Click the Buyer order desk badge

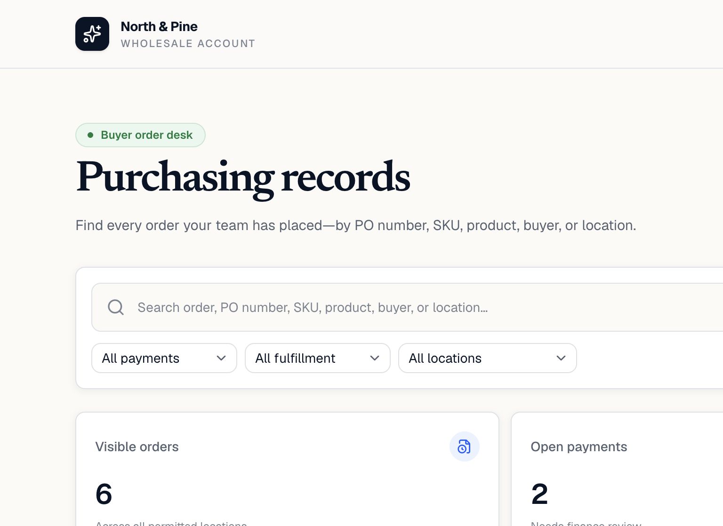[140, 135]
